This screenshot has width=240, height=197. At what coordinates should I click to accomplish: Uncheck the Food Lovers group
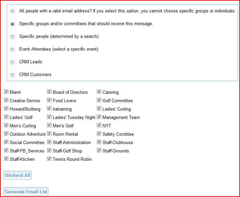[49, 100]
